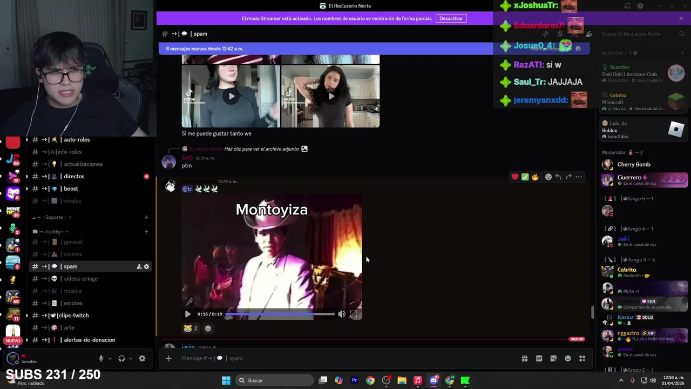The height and width of the screenshot is (389, 691).
Task: Toggle the cat emoji reaction with count 2
Action: pos(190,328)
